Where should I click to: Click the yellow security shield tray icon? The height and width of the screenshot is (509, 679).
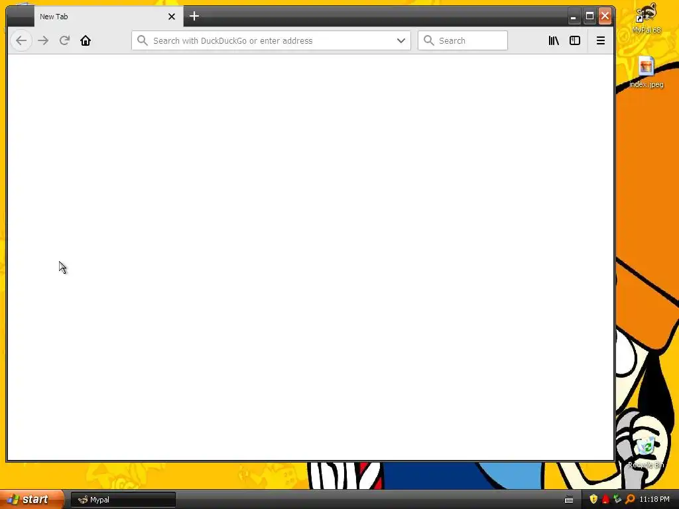(593, 499)
